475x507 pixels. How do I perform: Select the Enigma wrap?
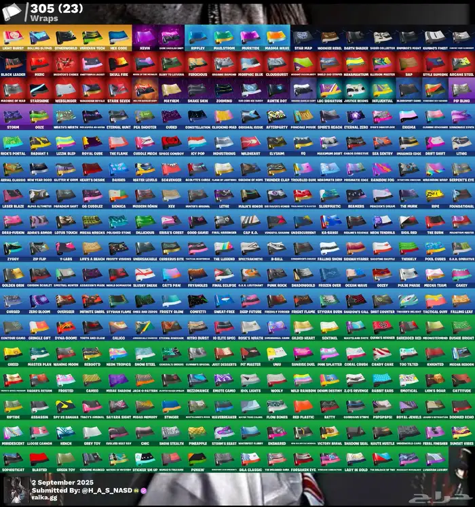[409, 117]
